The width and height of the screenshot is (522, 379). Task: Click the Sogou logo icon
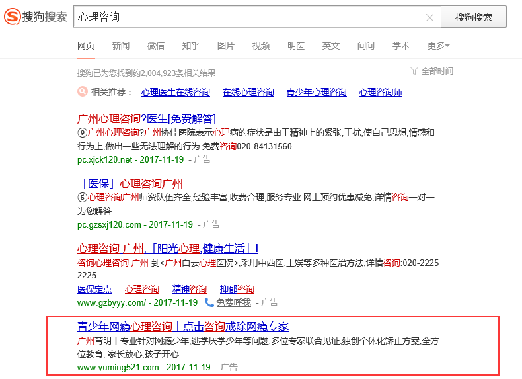[x=13, y=17]
